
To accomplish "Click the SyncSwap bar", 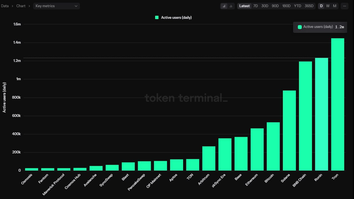I will pyautogui.click(x=112, y=168).
